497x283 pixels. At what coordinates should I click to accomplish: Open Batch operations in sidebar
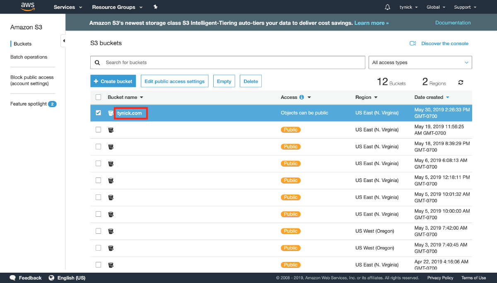tap(29, 57)
